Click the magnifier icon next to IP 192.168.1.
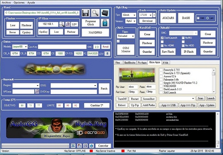 point(62,24)
